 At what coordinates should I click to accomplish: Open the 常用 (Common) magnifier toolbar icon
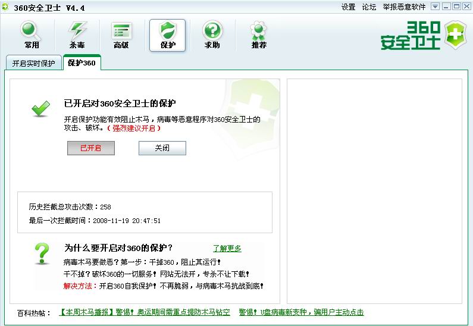tap(32, 35)
